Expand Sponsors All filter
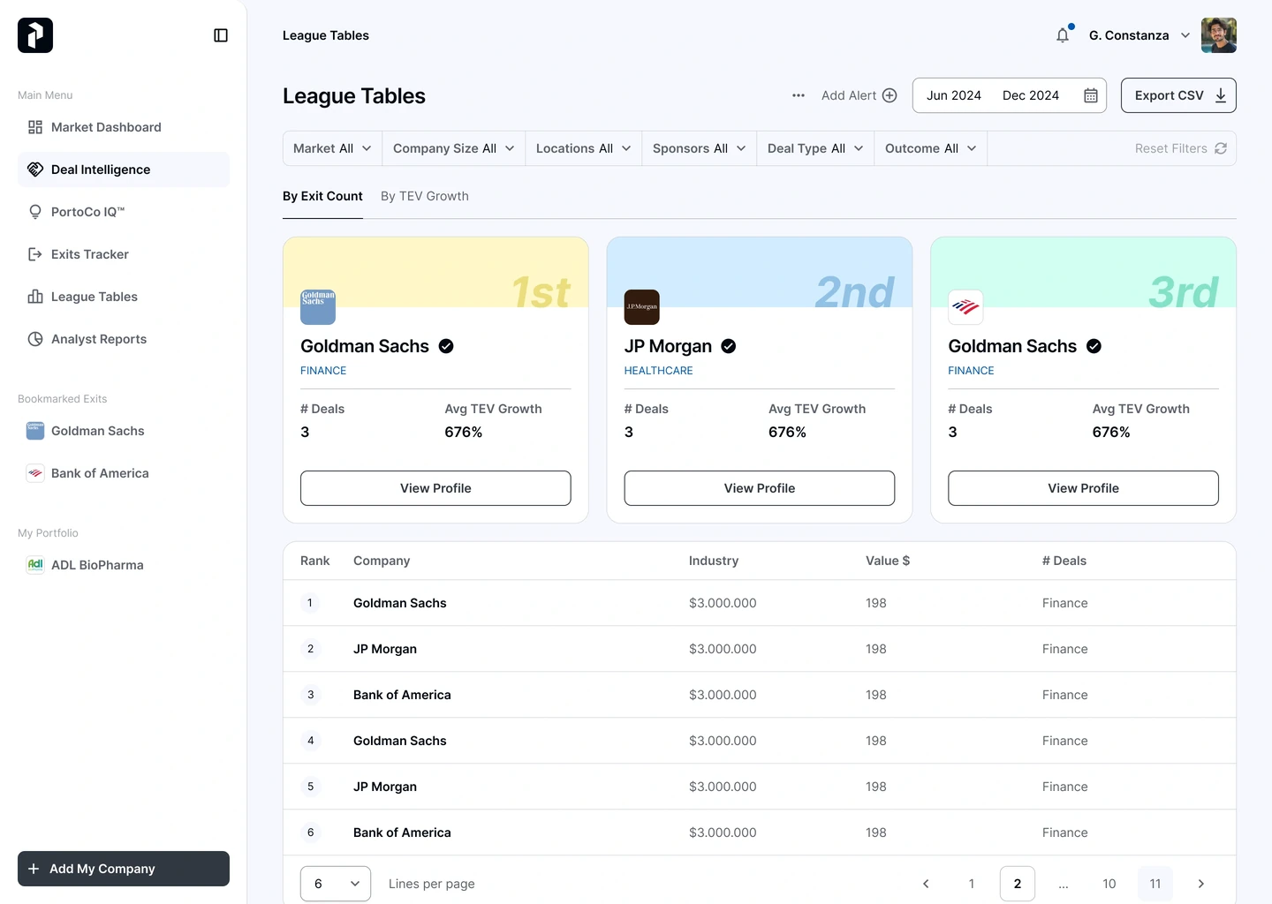Viewport: 1272px width, 904px height. click(700, 148)
